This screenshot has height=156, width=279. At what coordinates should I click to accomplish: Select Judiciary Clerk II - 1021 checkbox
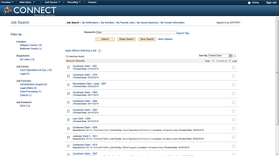[68, 137]
